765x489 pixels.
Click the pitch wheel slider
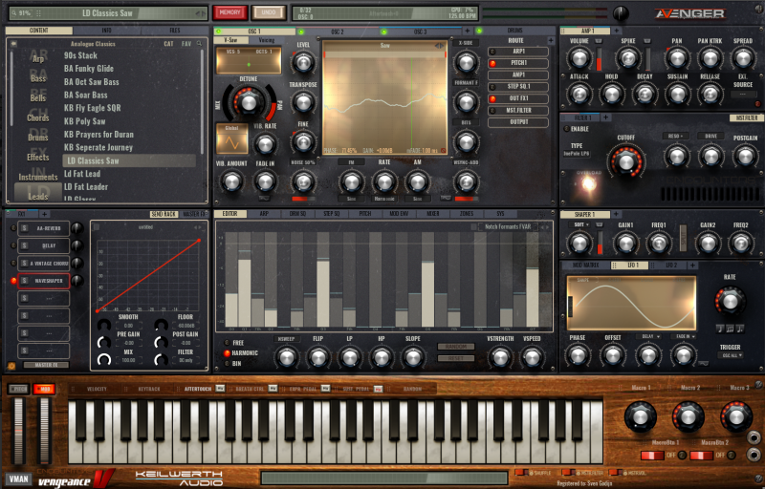(x=19, y=431)
